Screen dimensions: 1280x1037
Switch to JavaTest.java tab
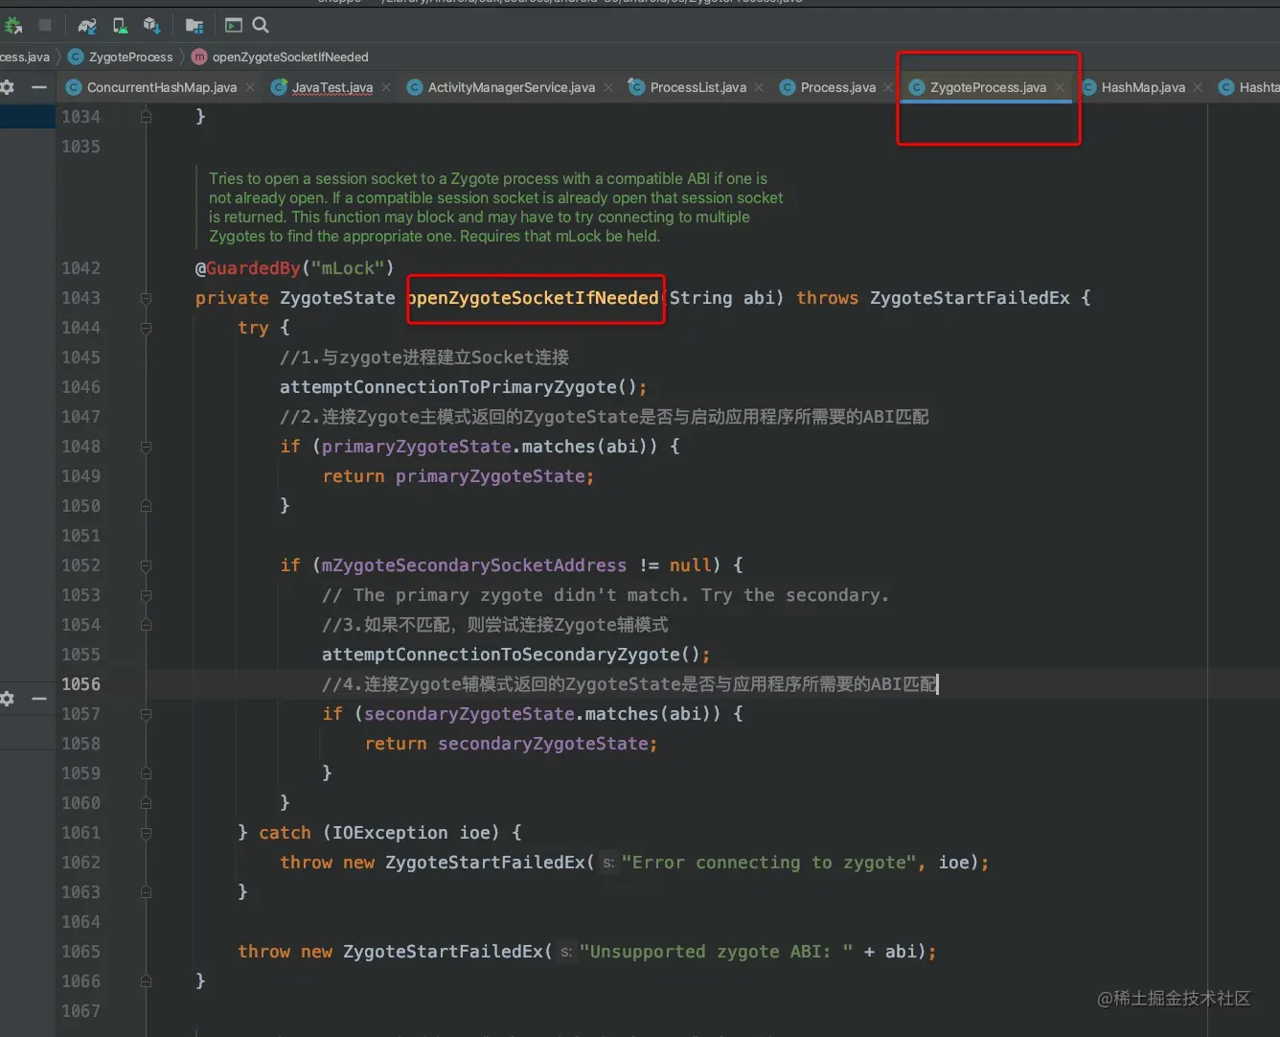331,87
